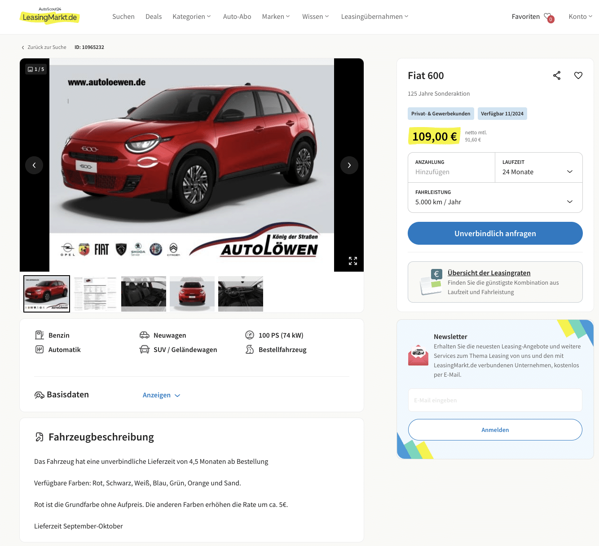The height and width of the screenshot is (546, 599).
Task: Click the Bestellfahrzeug icon
Action: [250, 349]
